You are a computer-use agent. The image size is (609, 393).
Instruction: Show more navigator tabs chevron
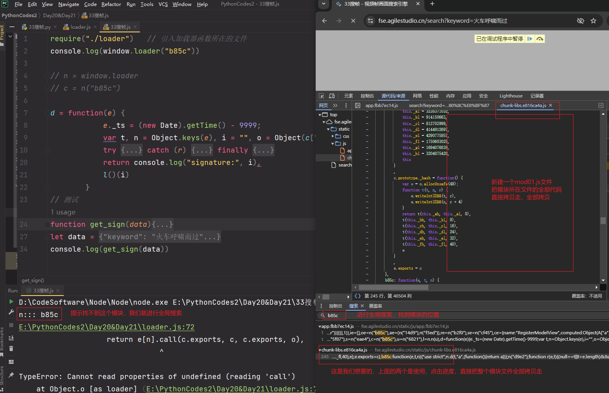coord(335,105)
